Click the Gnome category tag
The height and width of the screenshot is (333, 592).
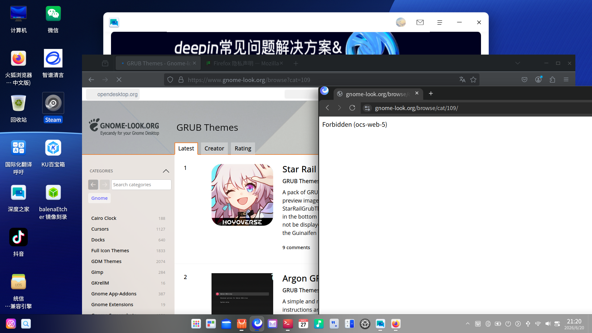point(99,198)
